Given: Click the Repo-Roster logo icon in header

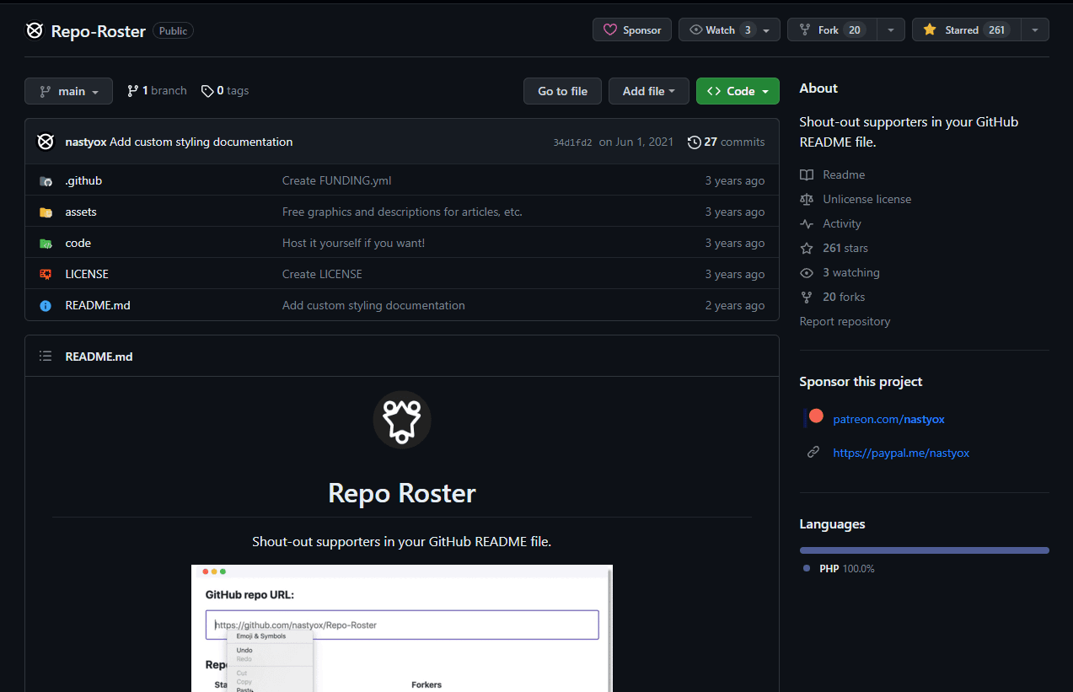Looking at the screenshot, I should (35, 30).
